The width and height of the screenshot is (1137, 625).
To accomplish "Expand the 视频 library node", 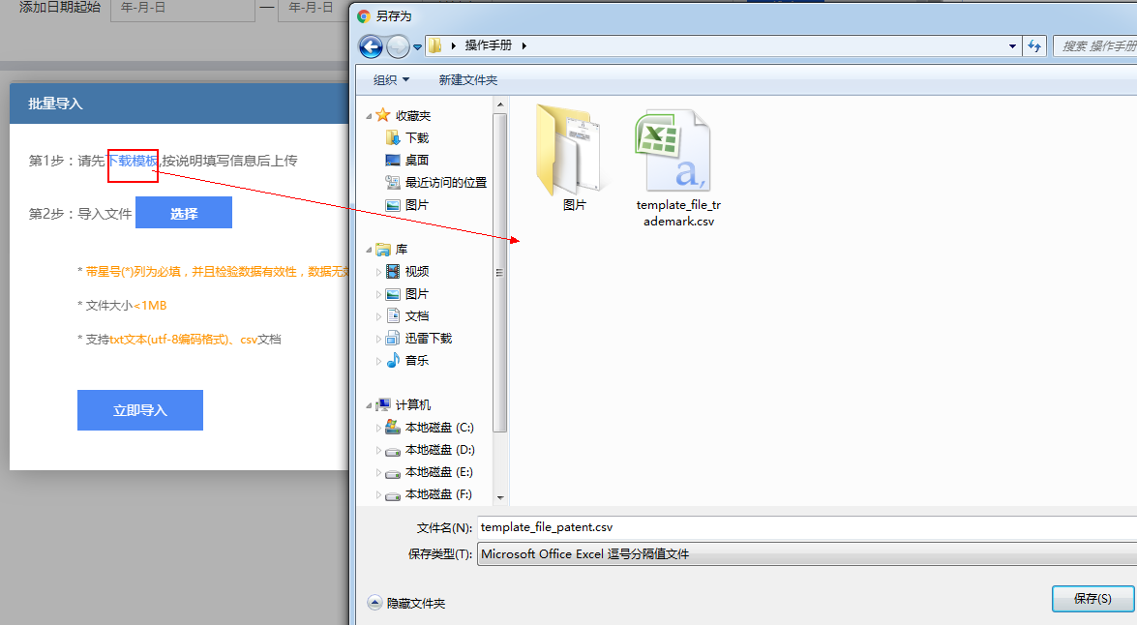I will click(x=379, y=273).
